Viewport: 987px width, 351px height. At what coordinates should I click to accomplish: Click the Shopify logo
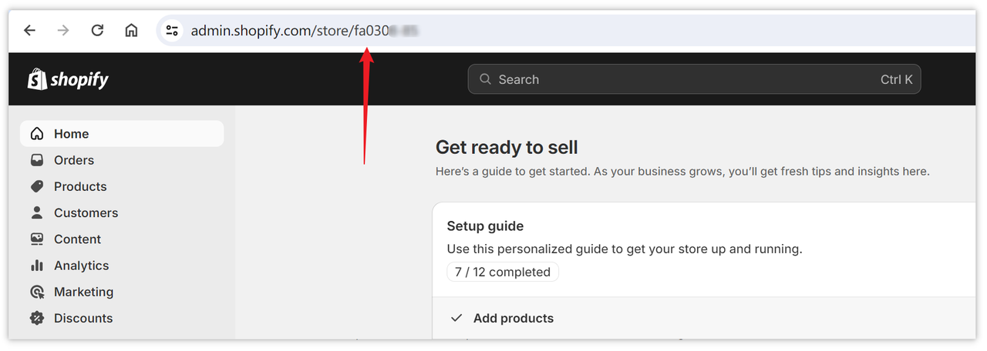68,79
